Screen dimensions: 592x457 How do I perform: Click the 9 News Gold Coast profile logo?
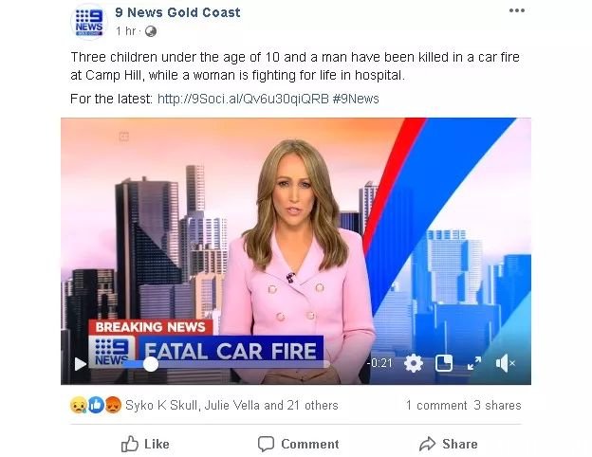pyautogui.click(x=89, y=22)
